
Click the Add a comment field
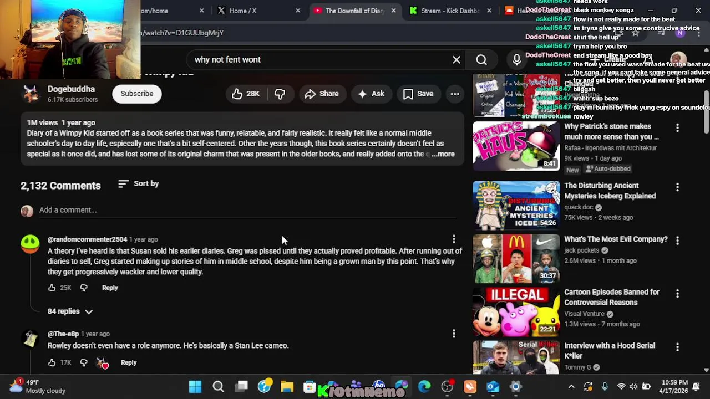tap(247, 210)
